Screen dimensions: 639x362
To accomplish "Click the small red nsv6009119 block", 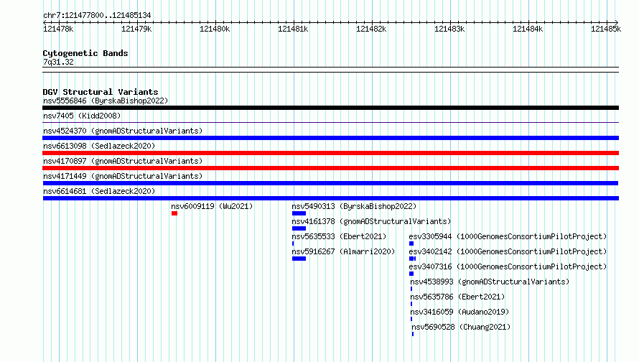I will (174, 213).
